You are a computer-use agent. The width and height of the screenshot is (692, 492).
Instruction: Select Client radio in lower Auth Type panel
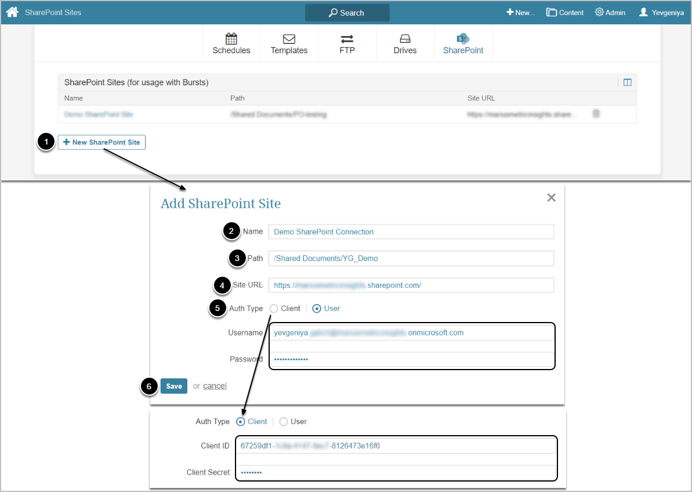241,421
